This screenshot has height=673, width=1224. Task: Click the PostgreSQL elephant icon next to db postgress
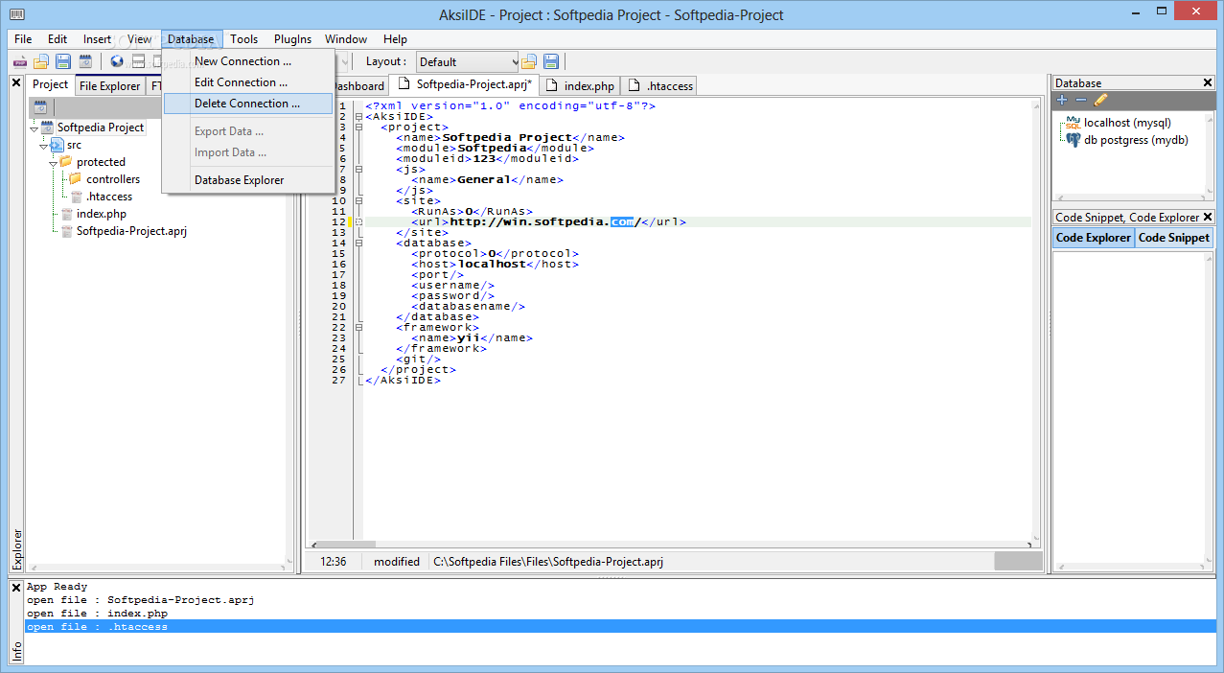(x=1074, y=140)
